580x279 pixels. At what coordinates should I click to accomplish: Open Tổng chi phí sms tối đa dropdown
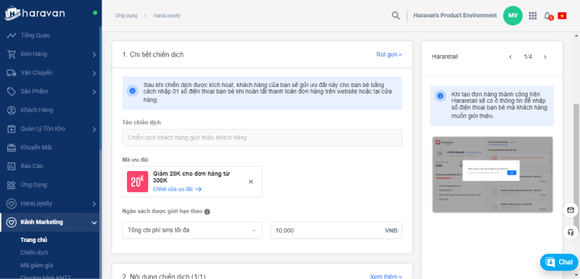pos(192,230)
